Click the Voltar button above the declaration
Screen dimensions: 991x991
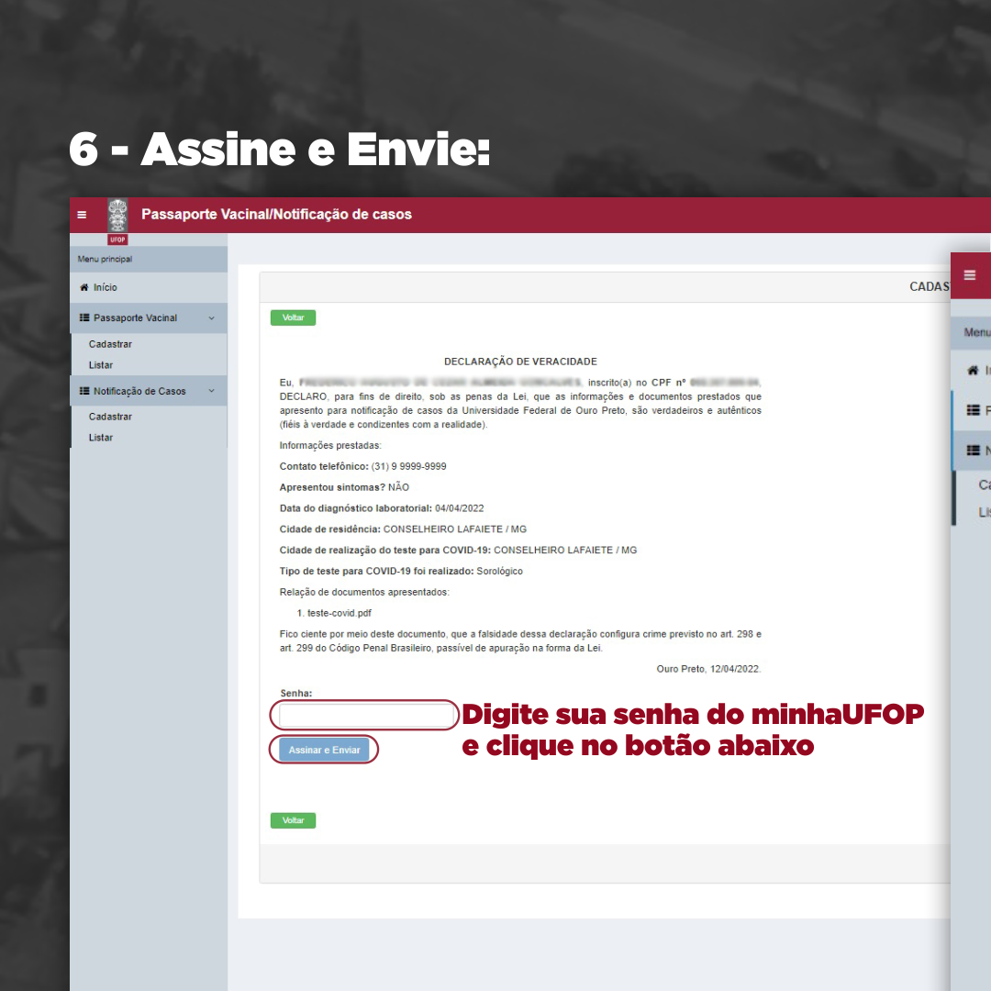point(294,317)
